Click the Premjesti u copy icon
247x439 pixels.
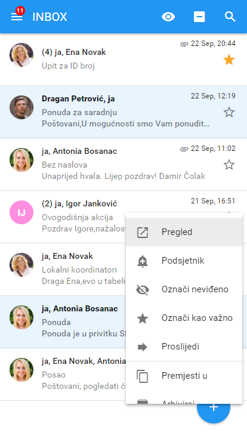(x=142, y=376)
